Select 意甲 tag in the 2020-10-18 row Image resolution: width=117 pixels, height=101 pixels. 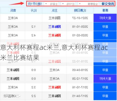coord(105,27)
